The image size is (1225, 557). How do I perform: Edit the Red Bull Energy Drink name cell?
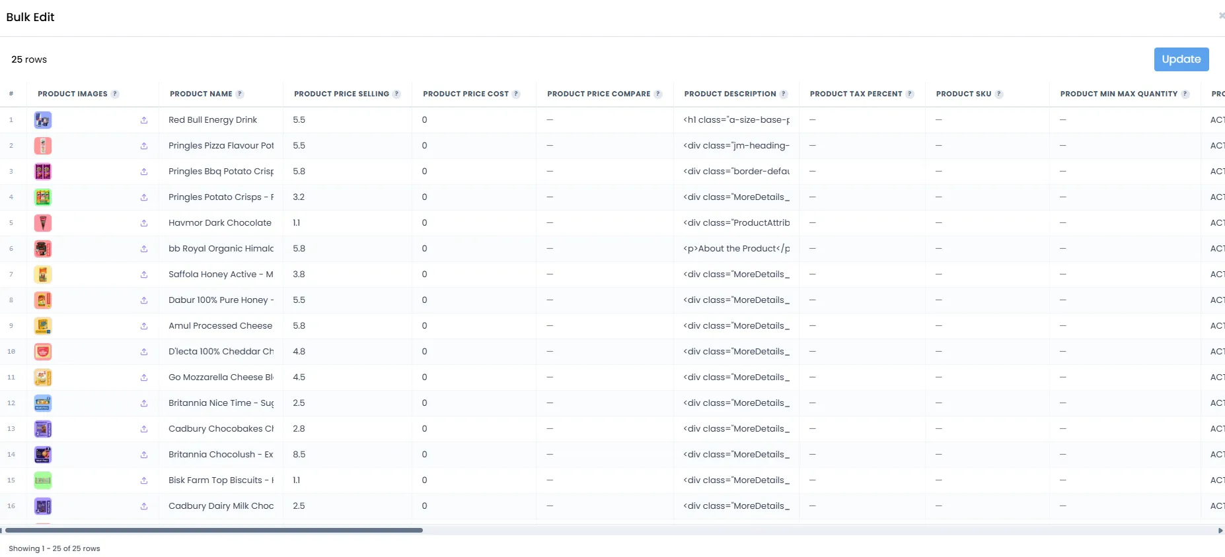[x=221, y=120]
